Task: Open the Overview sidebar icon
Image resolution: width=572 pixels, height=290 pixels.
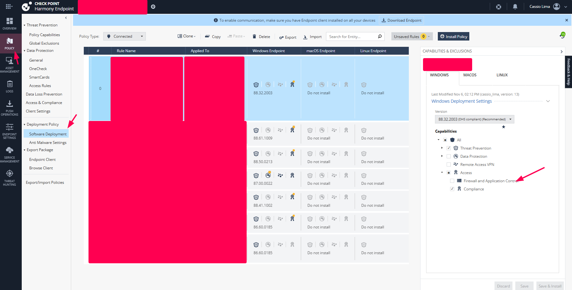Action: click(9, 24)
